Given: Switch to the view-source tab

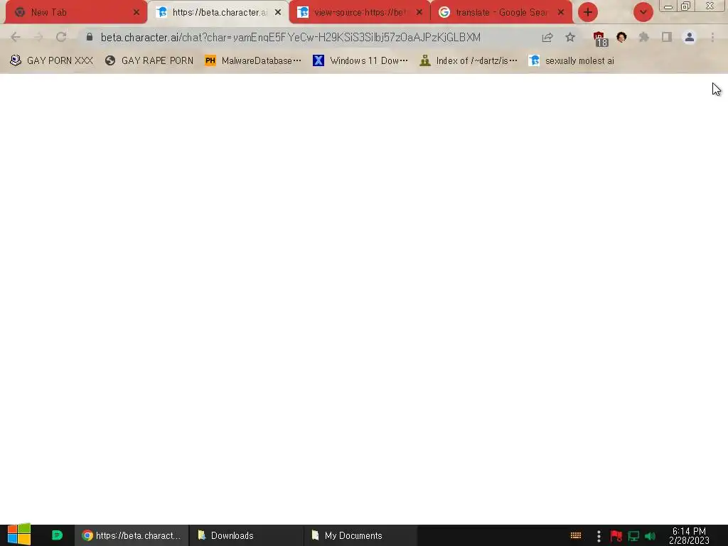Looking at the screenshot, I should pyautogui.click(x=359, y=13).
